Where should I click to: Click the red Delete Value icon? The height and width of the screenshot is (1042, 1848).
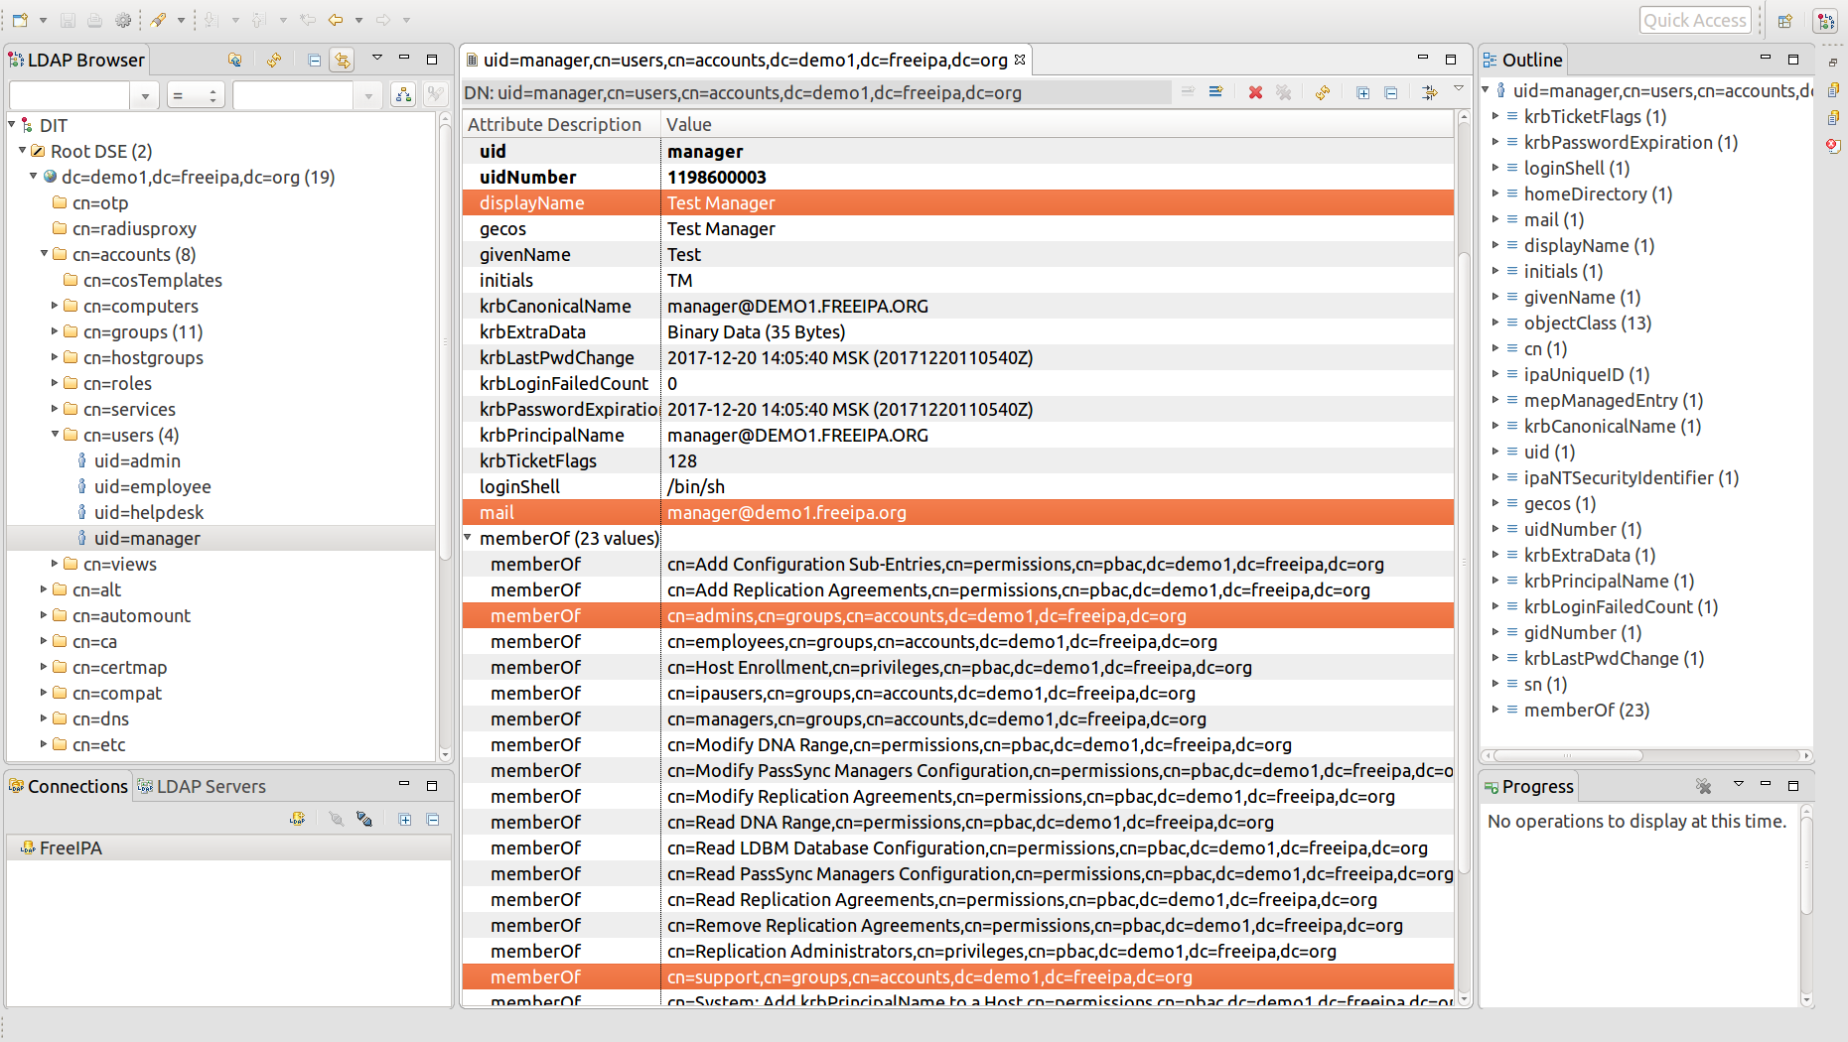pyautogui.click(x=1255, y=92)
